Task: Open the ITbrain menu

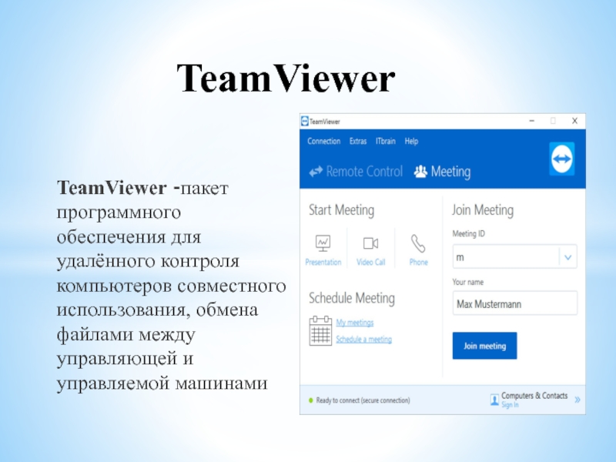Action: [386, 142]
